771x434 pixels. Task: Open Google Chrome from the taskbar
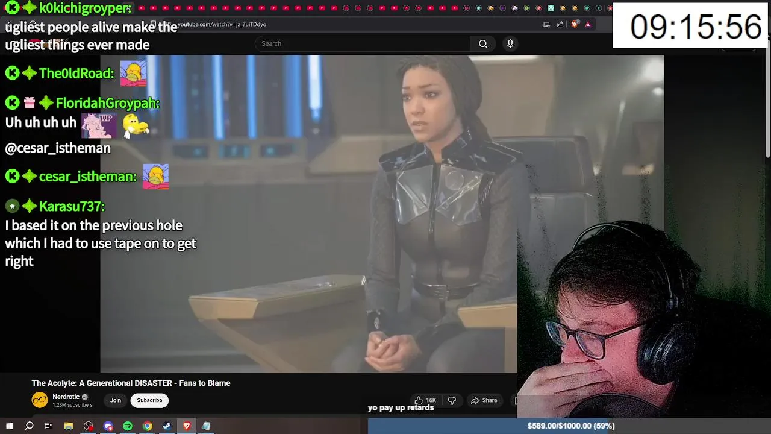click(x=147, y=426)
